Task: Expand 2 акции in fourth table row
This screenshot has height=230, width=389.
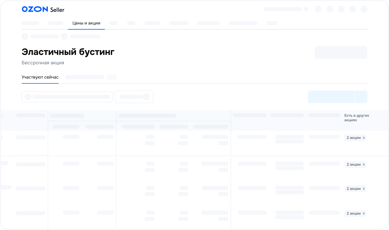Action: point(355,213)
